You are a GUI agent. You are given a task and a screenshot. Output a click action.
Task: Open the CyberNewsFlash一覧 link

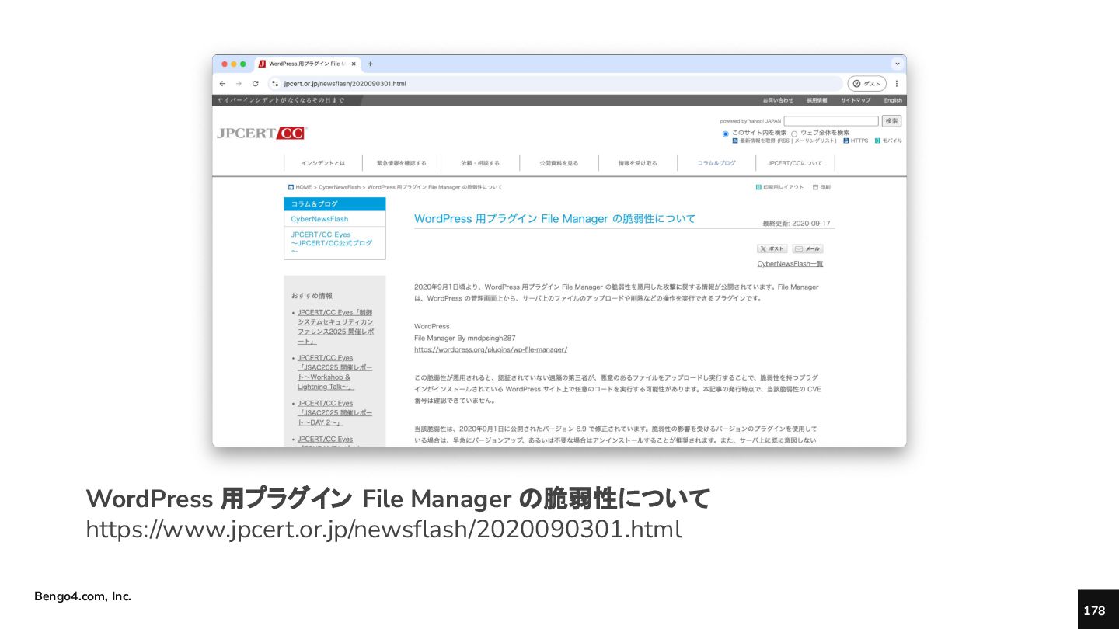click(790, 264)
